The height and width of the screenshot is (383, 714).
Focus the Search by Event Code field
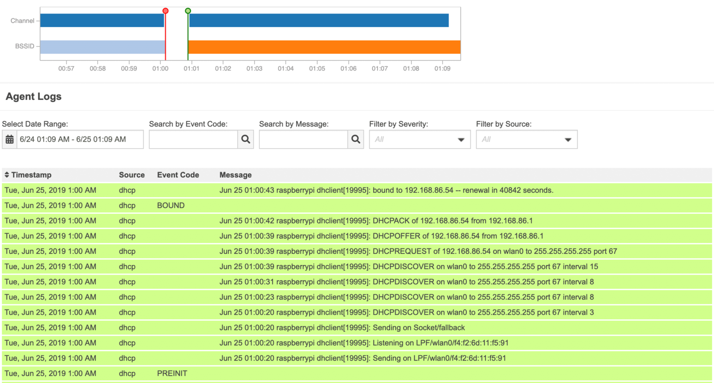(193, 139)
